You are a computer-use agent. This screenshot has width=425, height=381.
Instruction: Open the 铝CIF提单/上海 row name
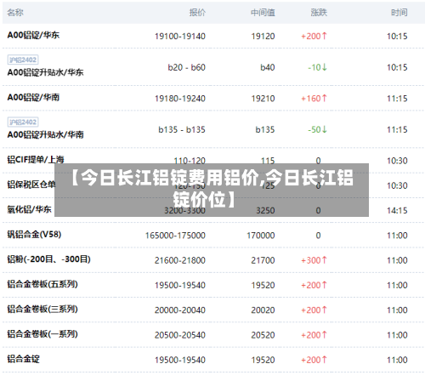tap(36, 160)
